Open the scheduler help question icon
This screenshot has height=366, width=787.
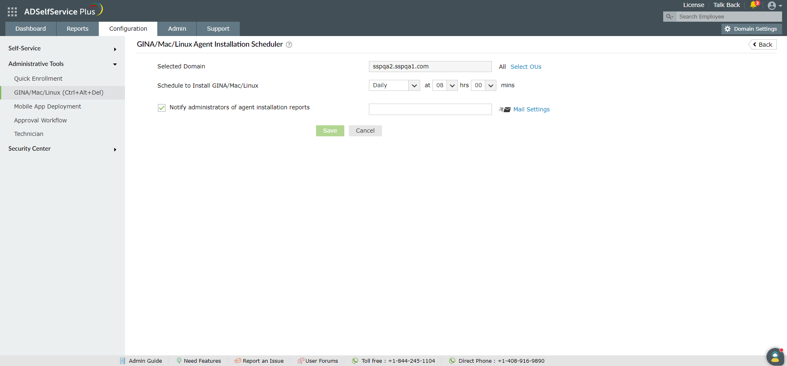click(289, 45)
